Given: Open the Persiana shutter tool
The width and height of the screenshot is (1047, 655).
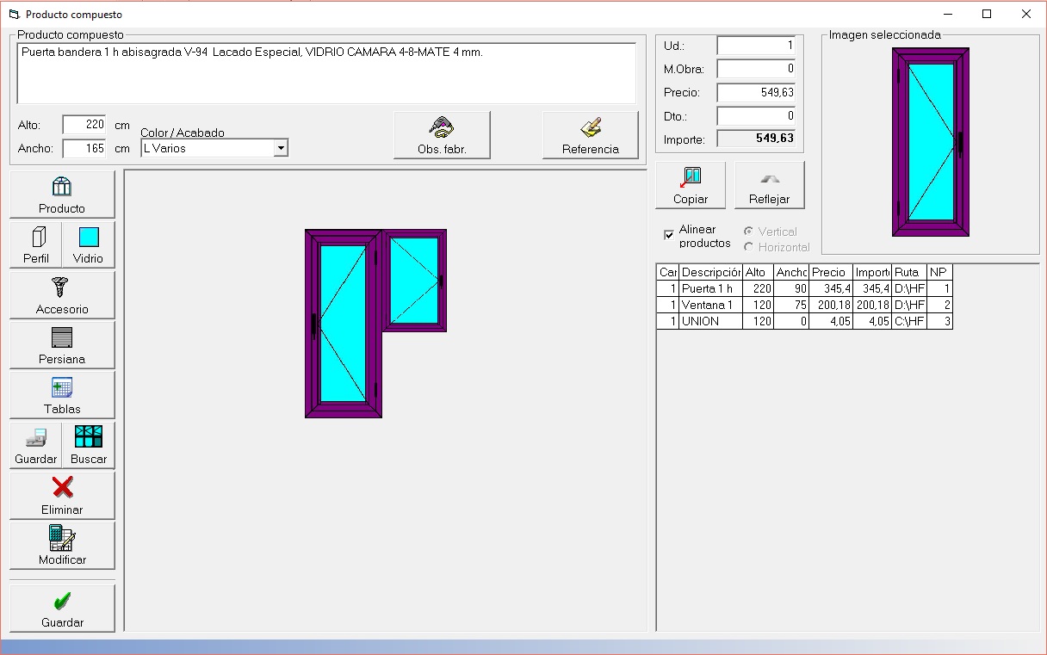Looking at the screenshot, I should (x=62, y=344).
